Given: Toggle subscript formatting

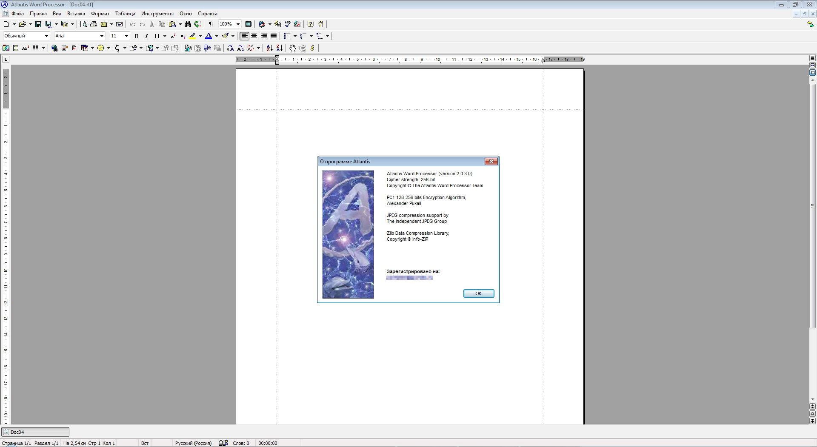Looking at the screenshot, I should point(183,36).
